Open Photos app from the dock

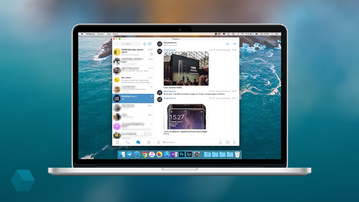pos(159,155)
